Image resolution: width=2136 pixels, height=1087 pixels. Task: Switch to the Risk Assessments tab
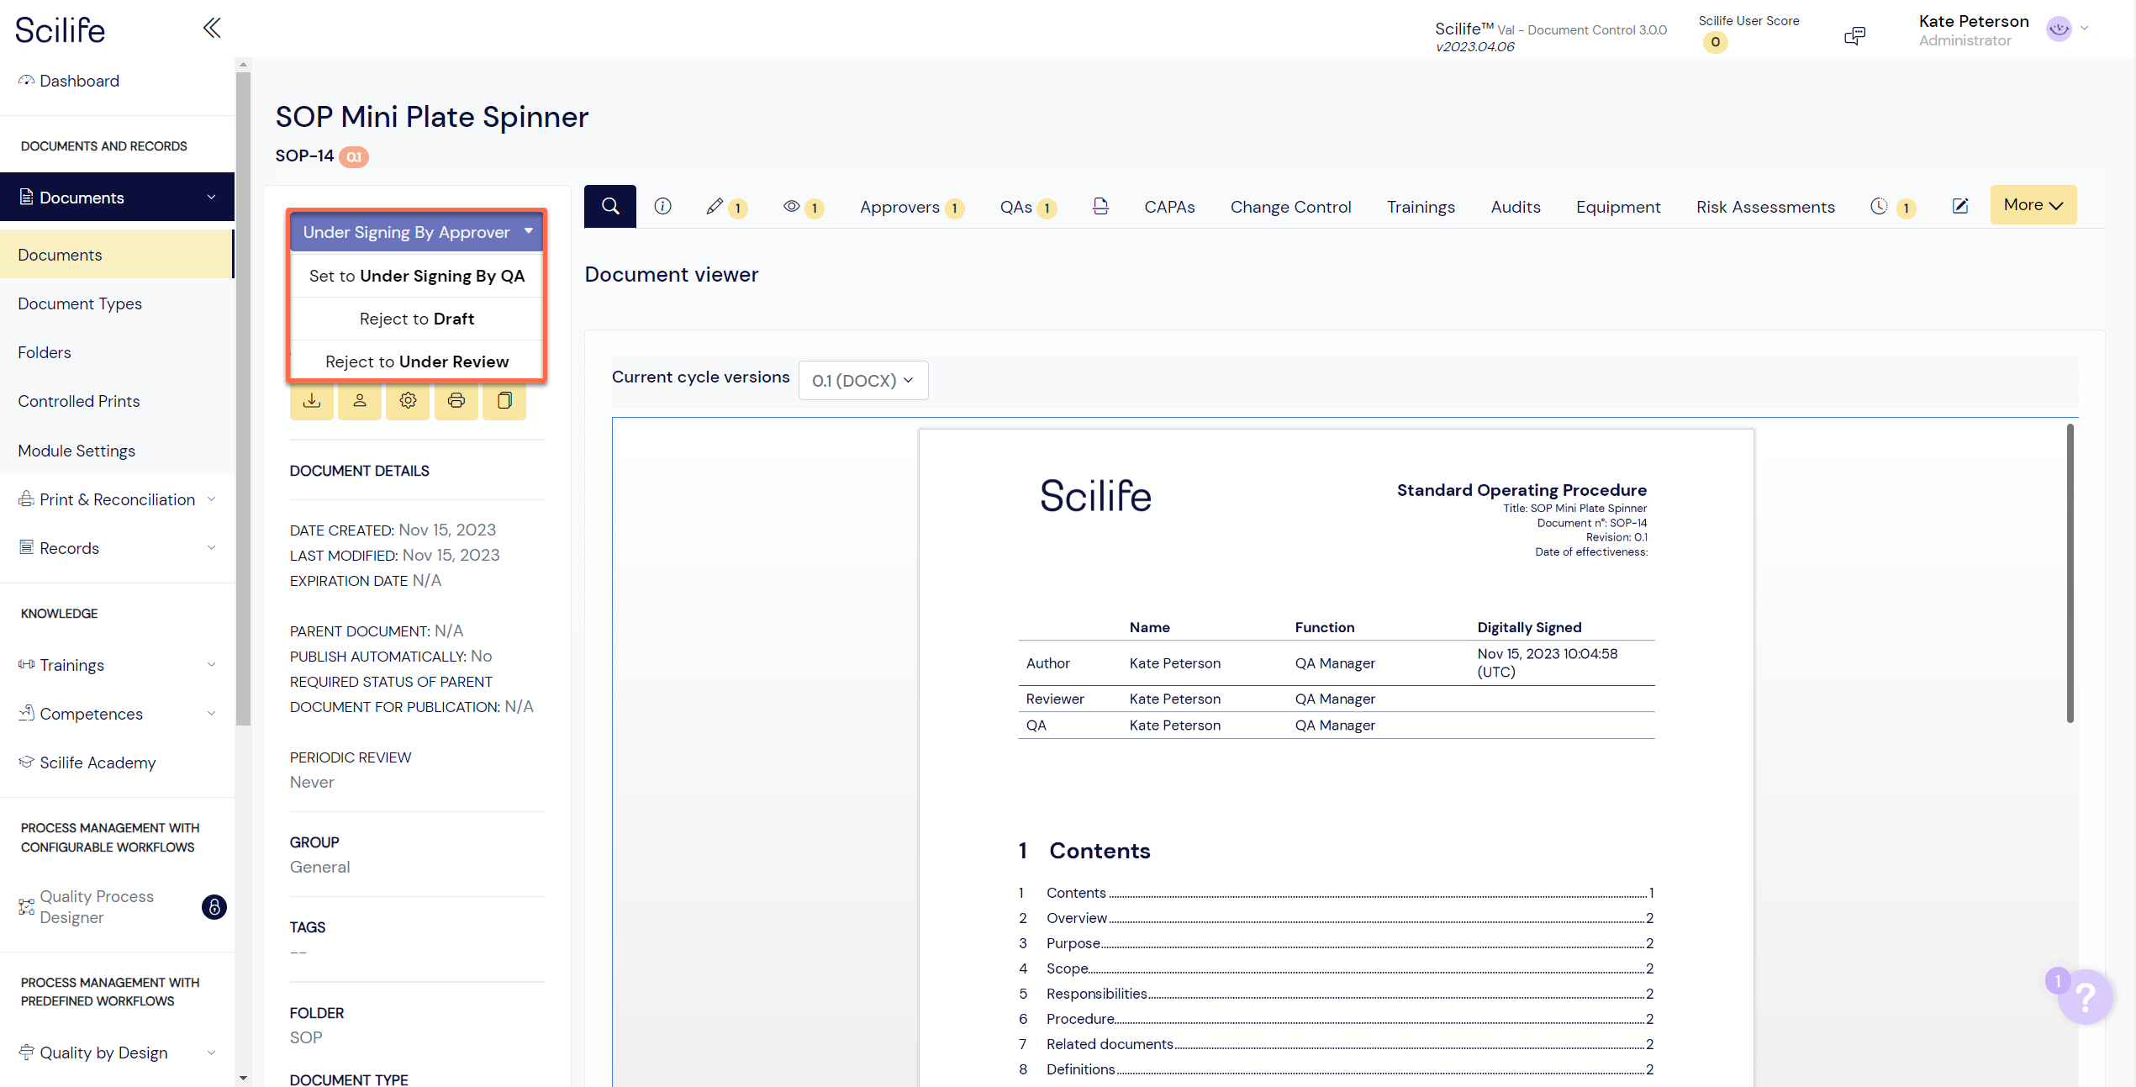1765,207
